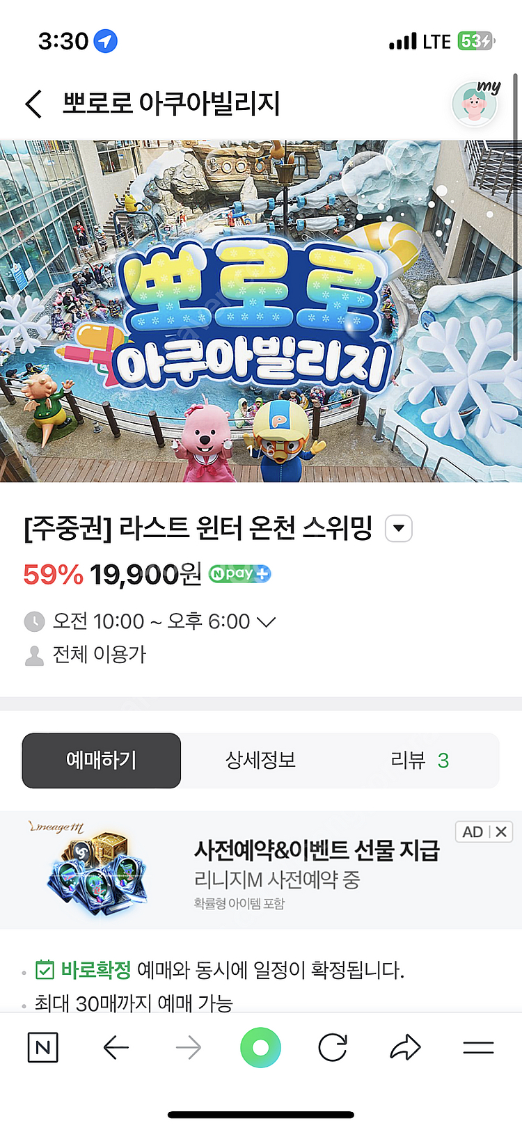
Task: Go forward with the browser right arrow
Action: click(189, 1047)
